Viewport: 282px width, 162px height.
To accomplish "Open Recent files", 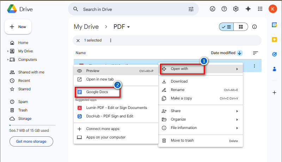I will pyautogui.click(x=24, y=80).
